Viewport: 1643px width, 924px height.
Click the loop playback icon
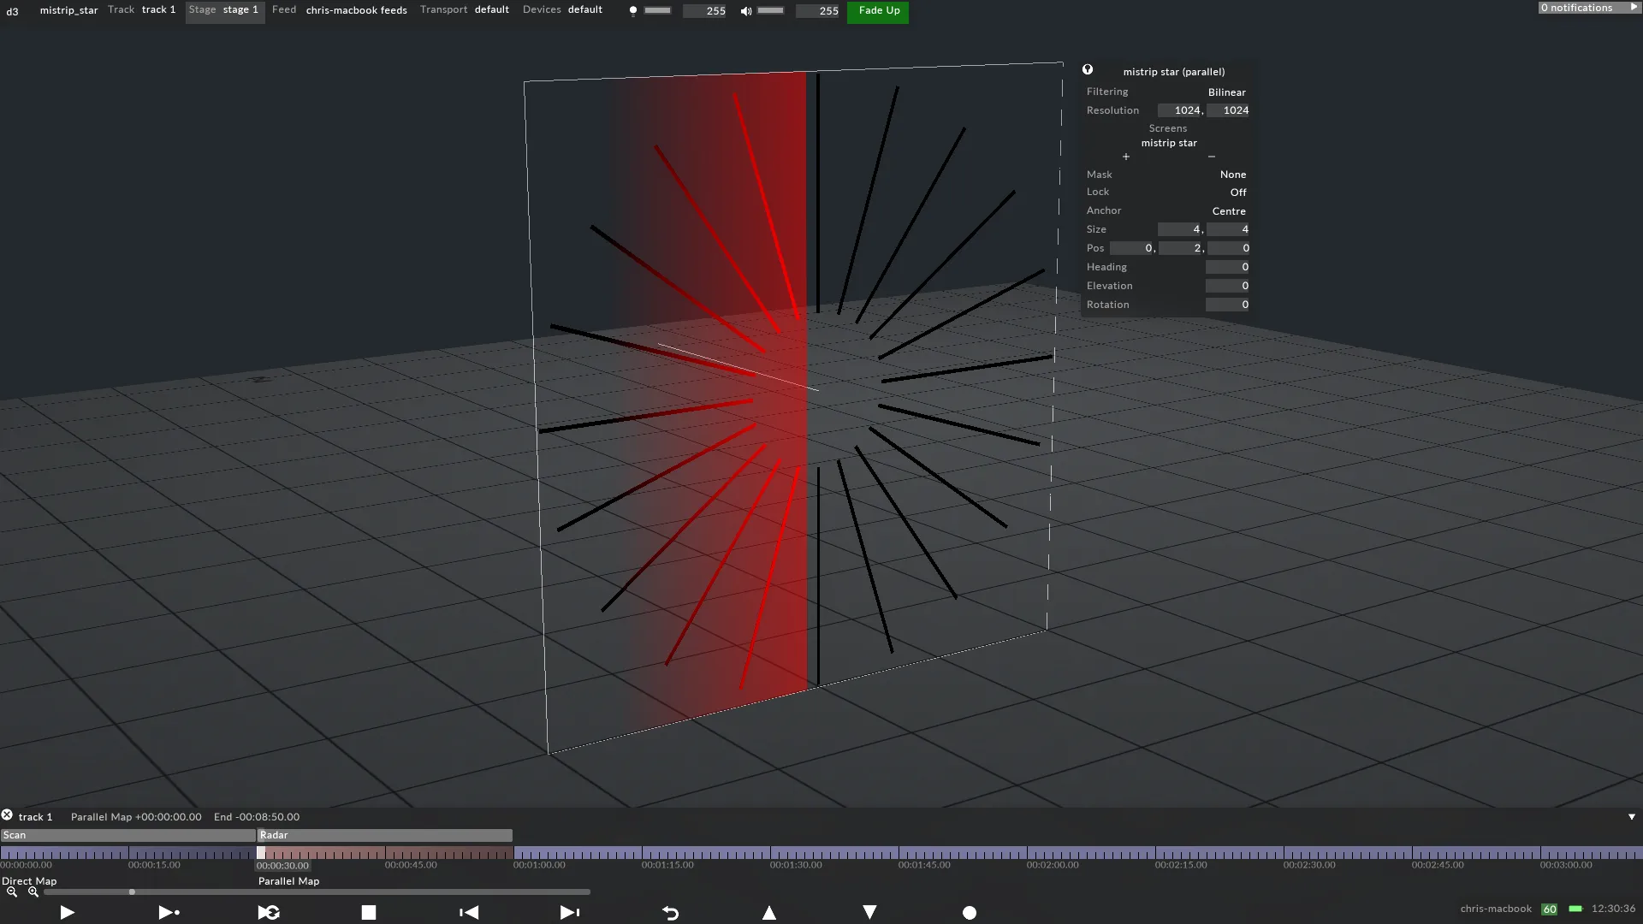click(268, 911)
